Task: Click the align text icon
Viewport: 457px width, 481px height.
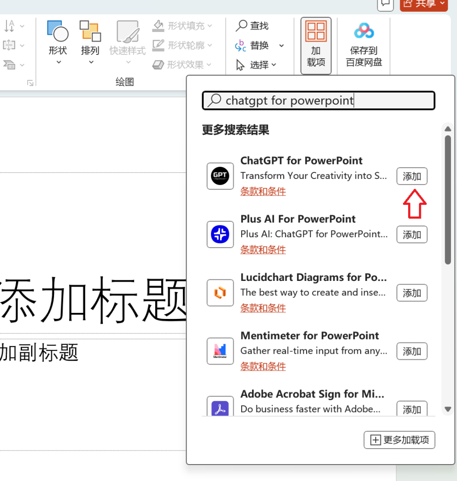Action: pyautogui.click(x=9, y=46)
